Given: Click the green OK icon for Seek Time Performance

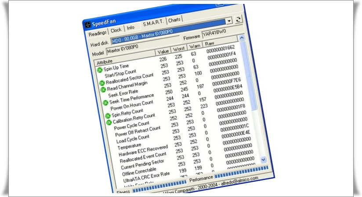Looking at the screenshot, I should (105, 102).
